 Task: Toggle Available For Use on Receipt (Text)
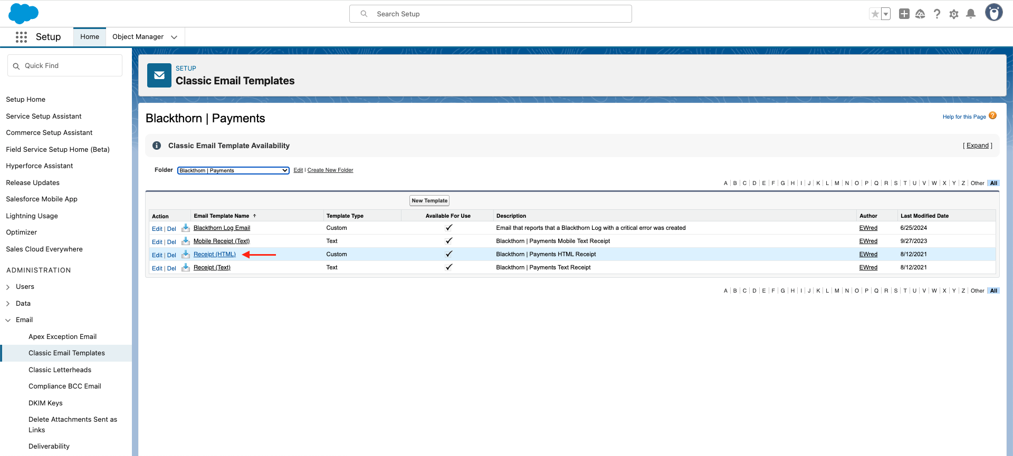(449, 267)
